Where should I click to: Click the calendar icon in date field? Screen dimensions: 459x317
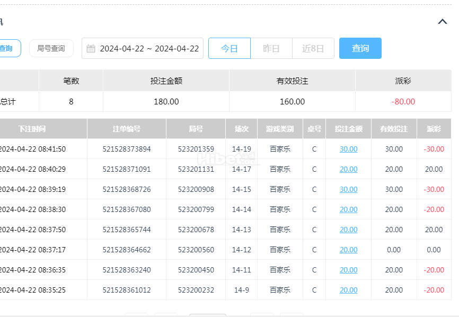(91, 48)
